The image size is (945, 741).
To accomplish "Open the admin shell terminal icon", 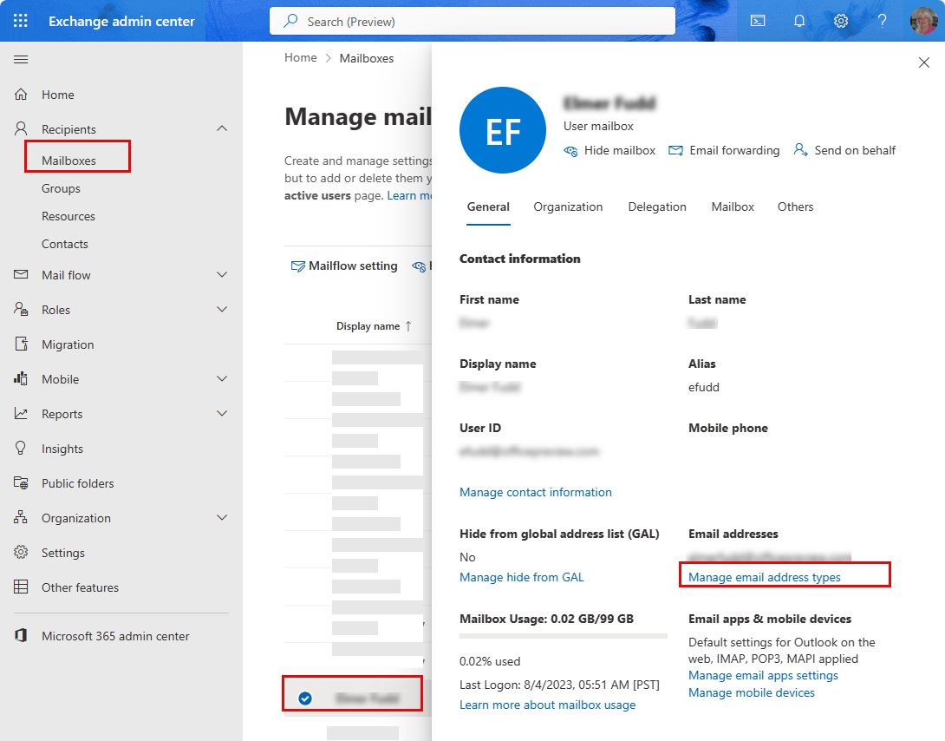I will point(757,20).
